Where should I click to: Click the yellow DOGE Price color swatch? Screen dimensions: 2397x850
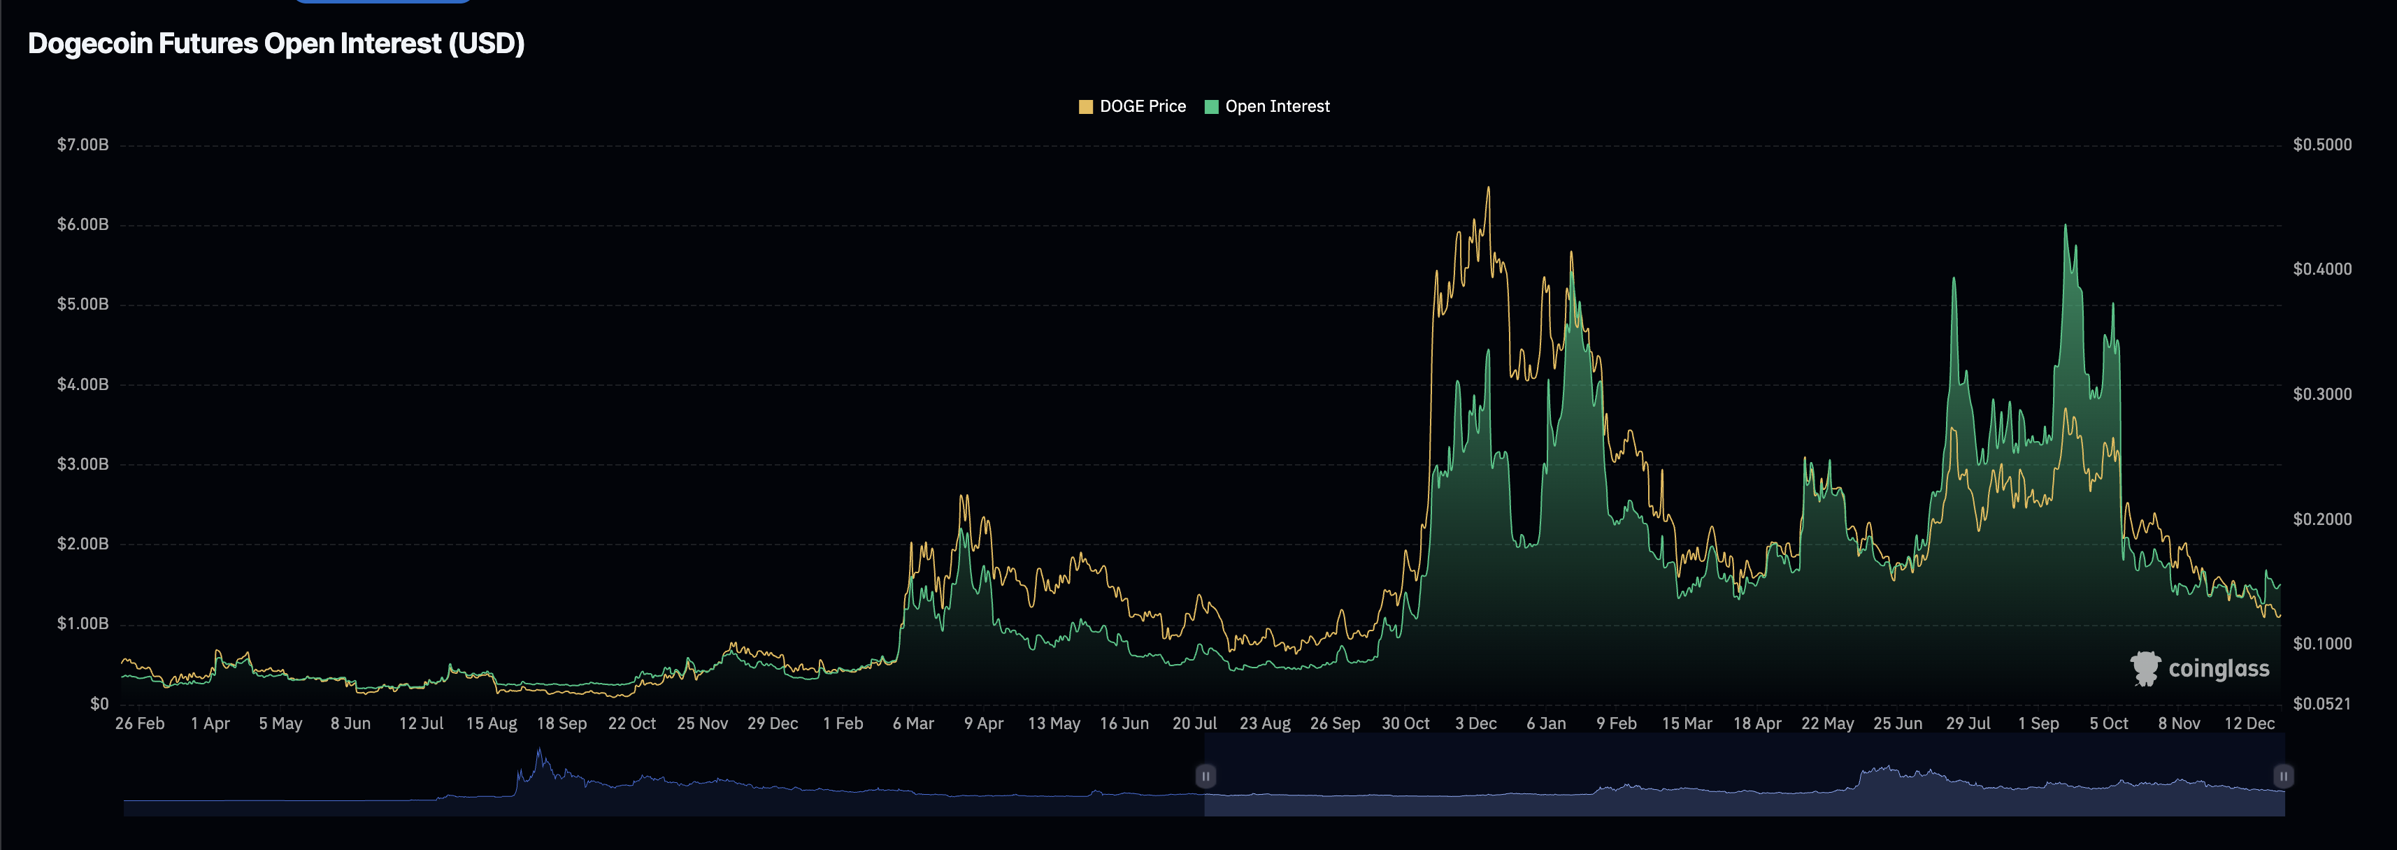tap(1086, 107)
